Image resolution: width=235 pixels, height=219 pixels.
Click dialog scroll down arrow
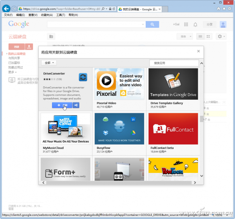coord(202,176)
